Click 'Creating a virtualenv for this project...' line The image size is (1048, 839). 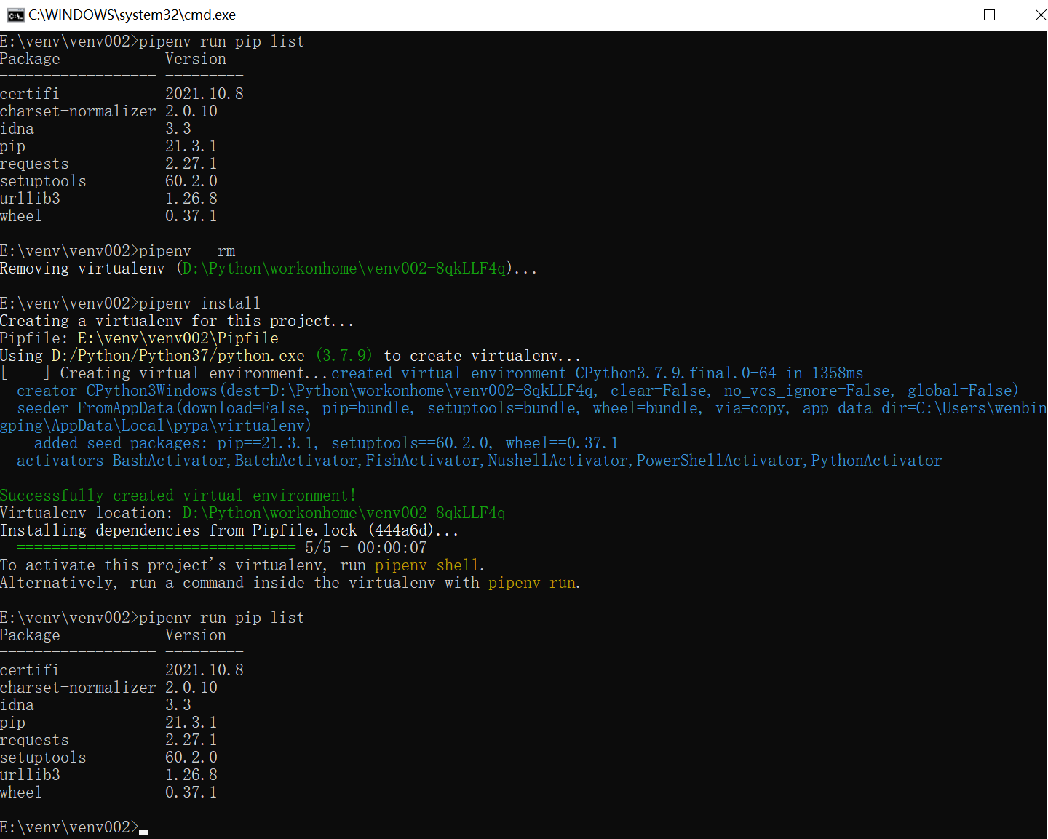177,321
